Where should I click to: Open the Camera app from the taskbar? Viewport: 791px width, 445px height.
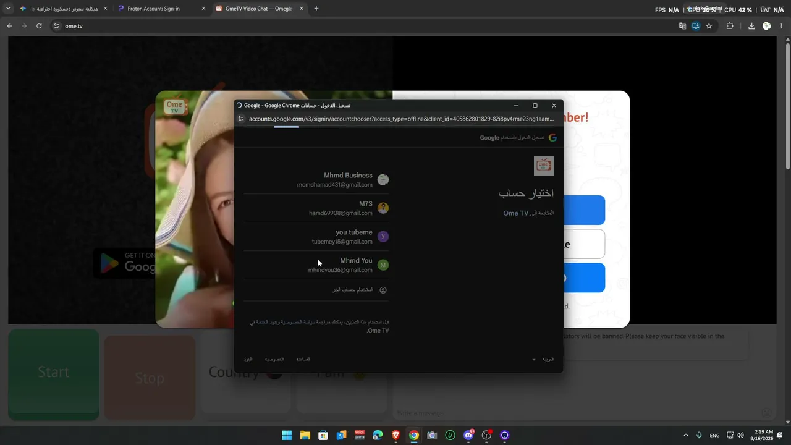click(432, 435)
